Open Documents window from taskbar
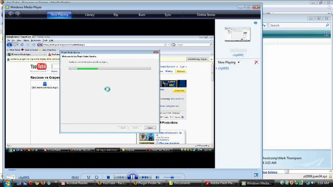The width and height of the screenshot is (333, 187). 185,183
